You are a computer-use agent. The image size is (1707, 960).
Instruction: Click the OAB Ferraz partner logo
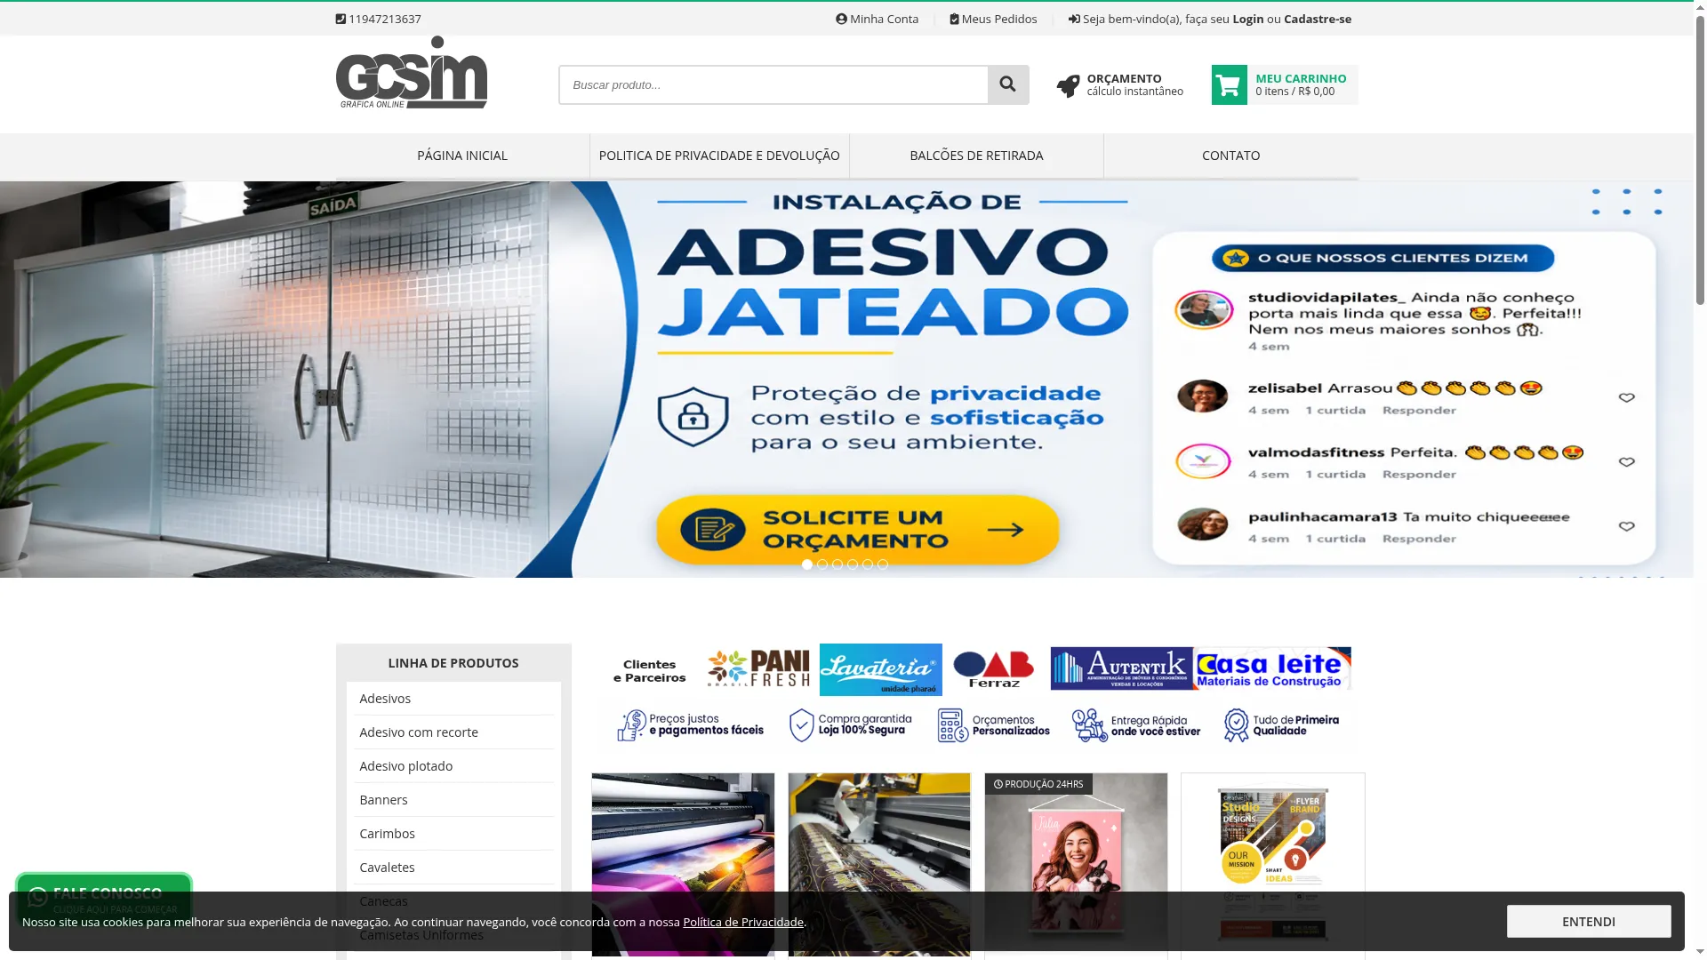click(994, 669)
